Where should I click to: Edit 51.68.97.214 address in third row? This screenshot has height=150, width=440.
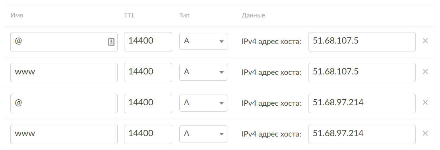(x=362, y=103)
